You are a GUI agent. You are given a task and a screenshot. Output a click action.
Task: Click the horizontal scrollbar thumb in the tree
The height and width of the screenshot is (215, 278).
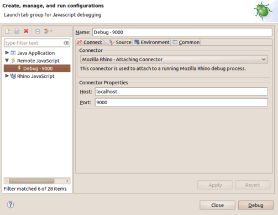pos(32,181)
